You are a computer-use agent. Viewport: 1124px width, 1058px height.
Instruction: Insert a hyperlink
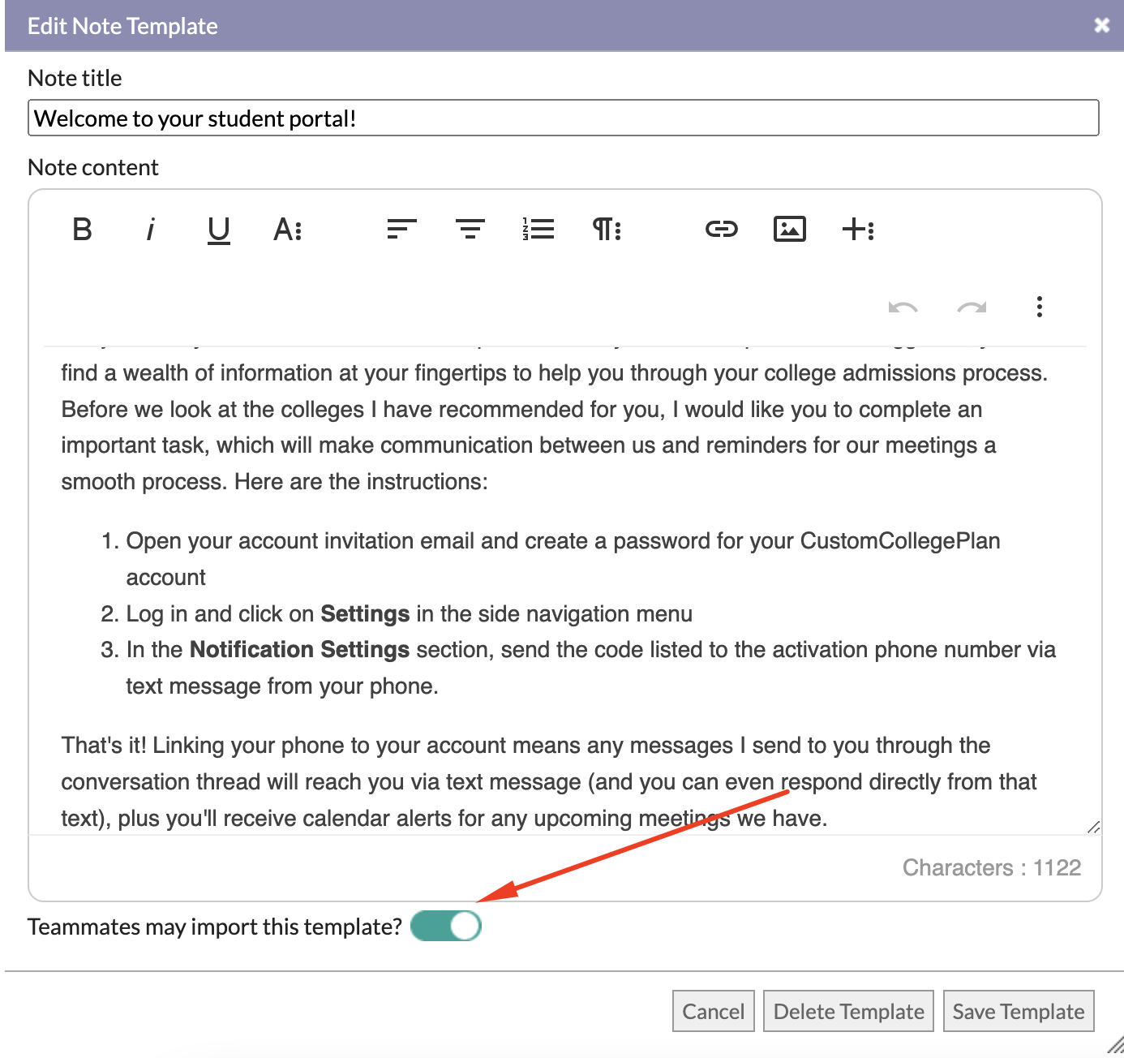[x=722, y=230]
